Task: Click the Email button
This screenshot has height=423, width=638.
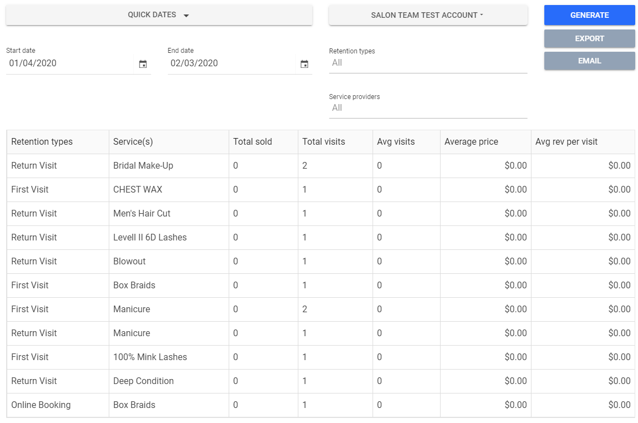Action: click(x=589, y=61)
